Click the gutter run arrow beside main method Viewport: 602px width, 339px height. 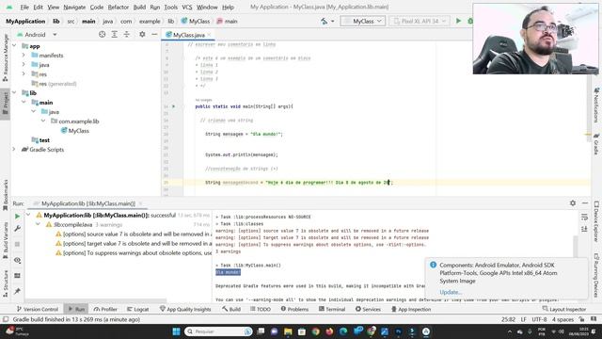click(173, 106)
